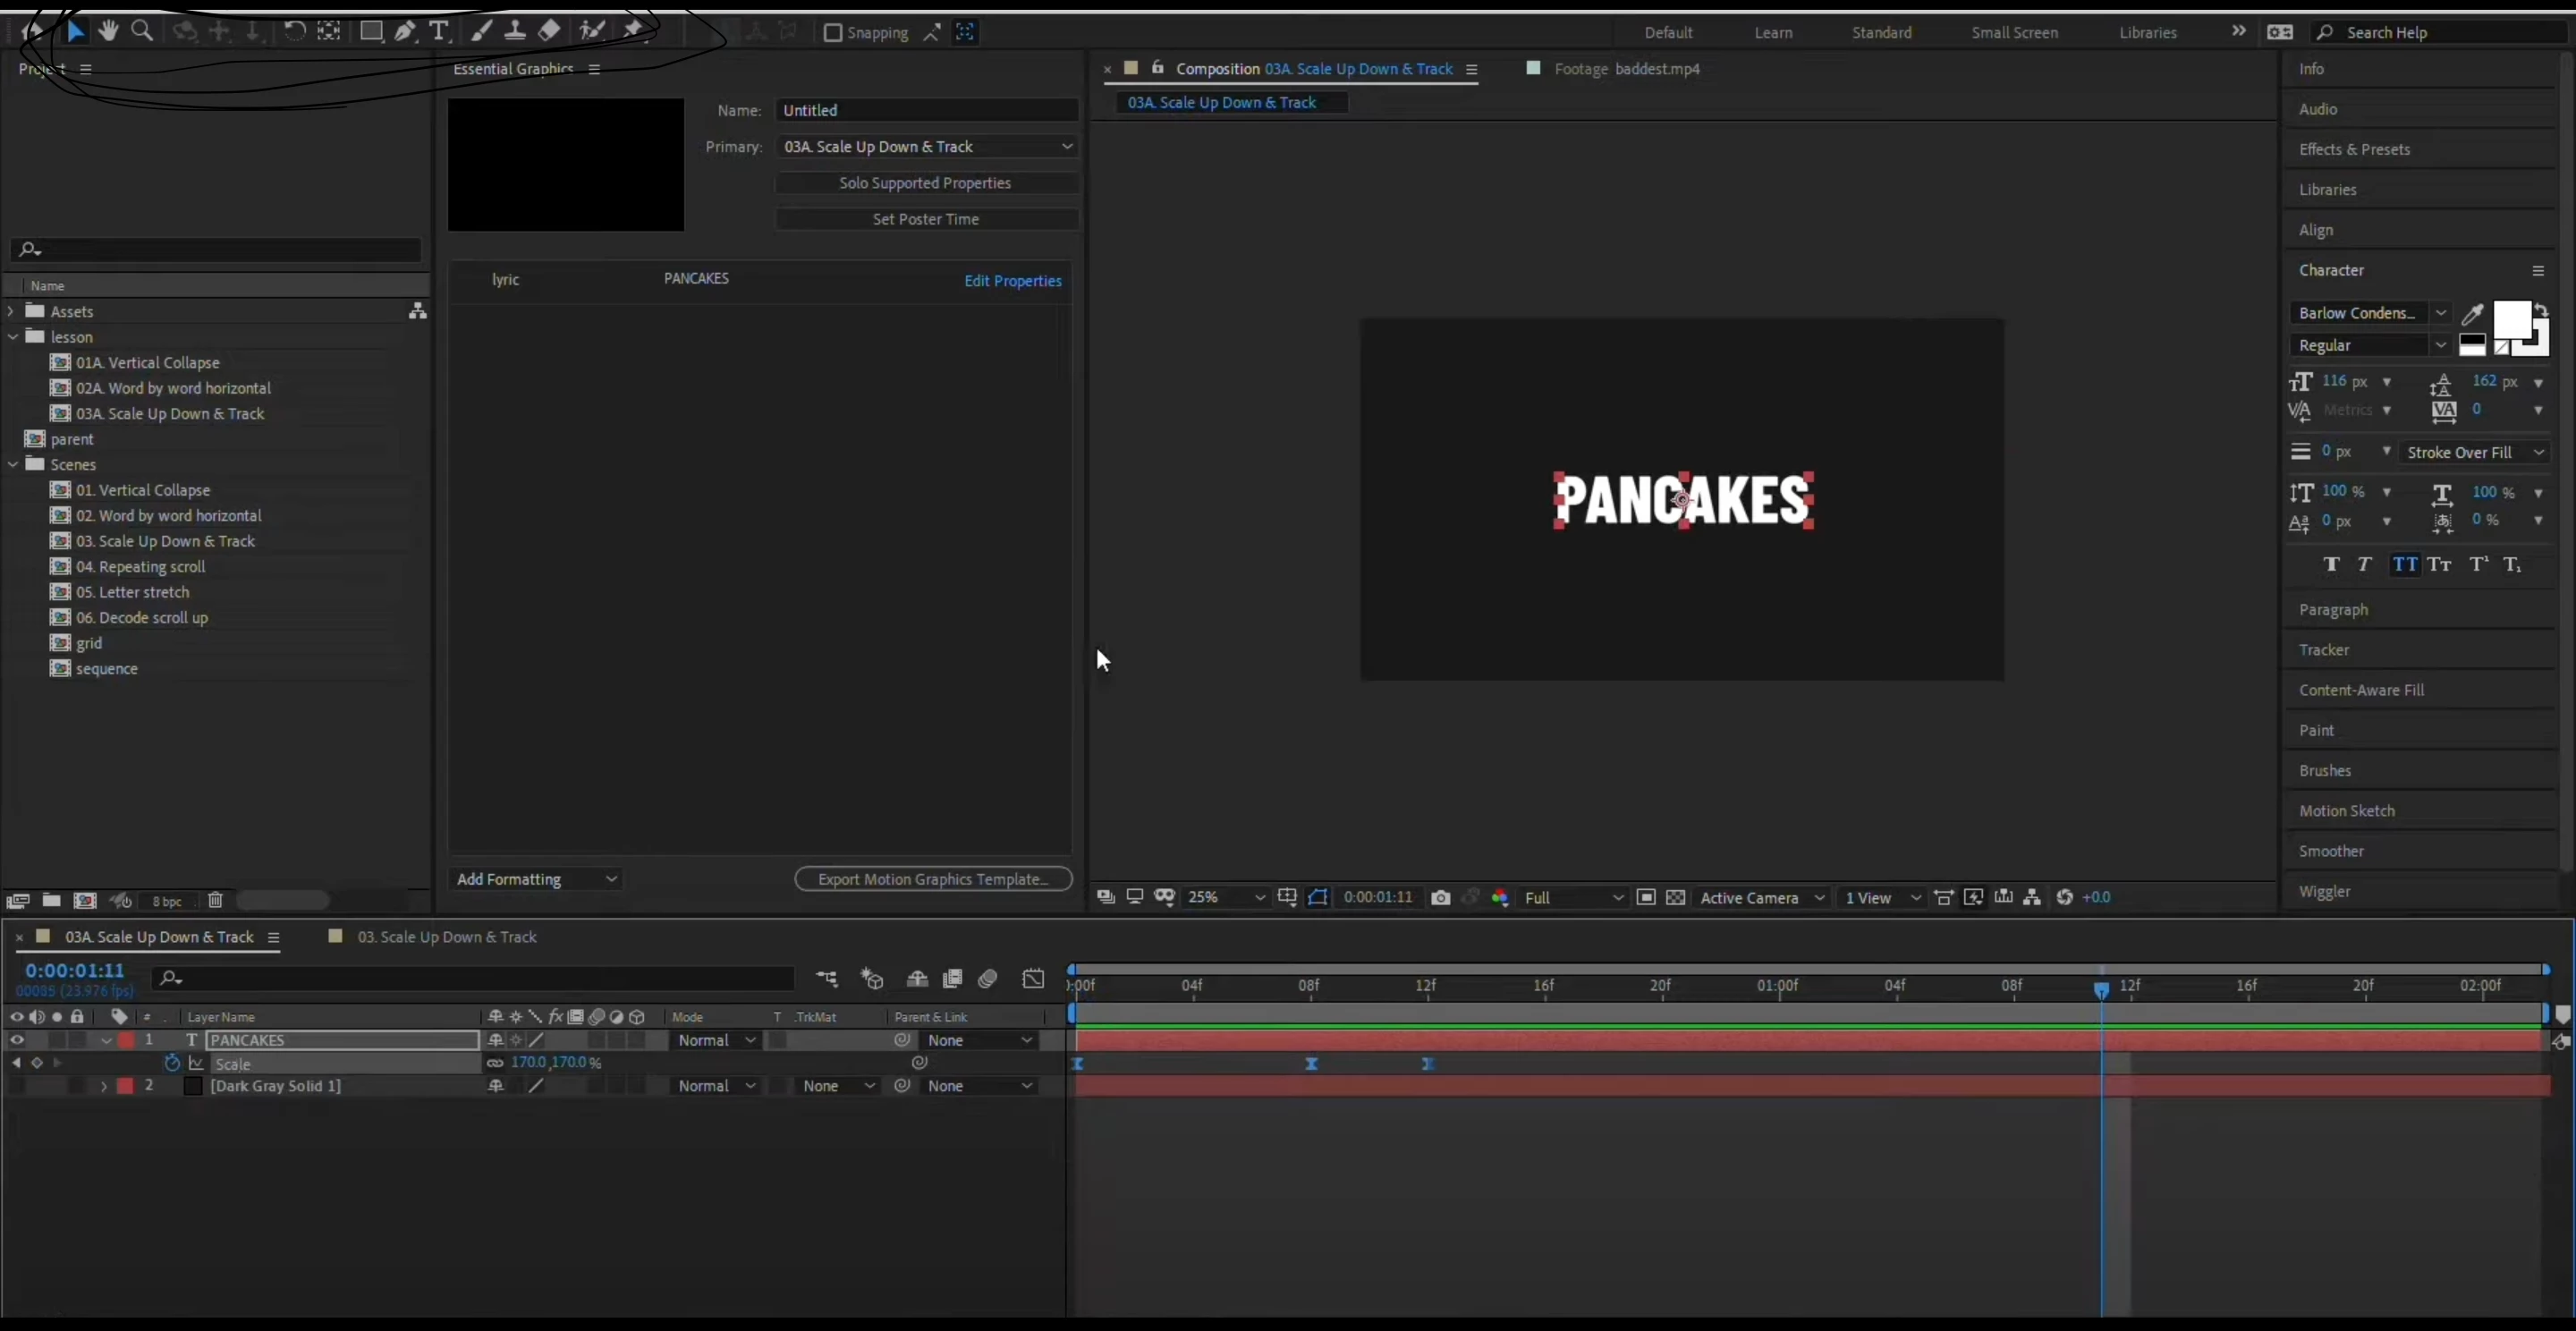The width and height of the screenshot is (2576, 1331).
Task: Select the Rectangle shape tool
Action: (x=371, y=31)
